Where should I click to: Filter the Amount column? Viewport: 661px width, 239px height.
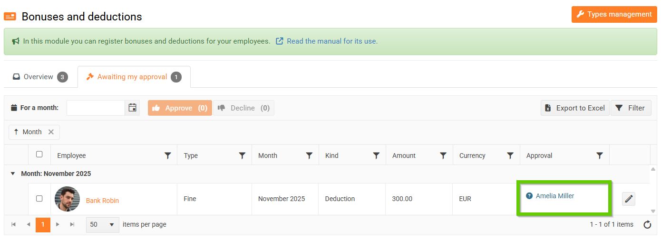(443, 156)
